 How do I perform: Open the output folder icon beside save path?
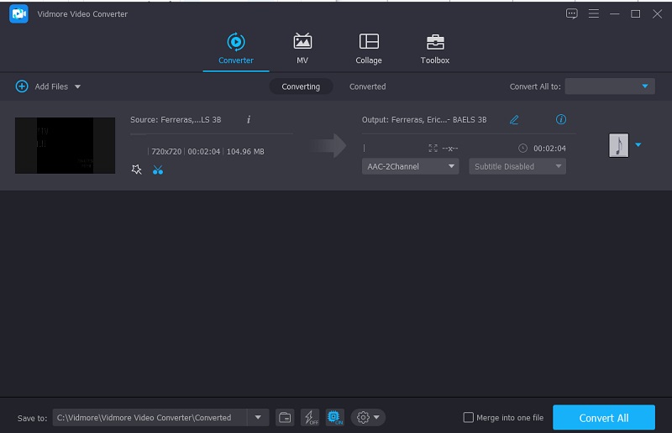285,417
